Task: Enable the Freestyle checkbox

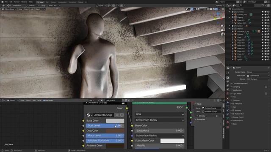Action: [x=233, y=104]
